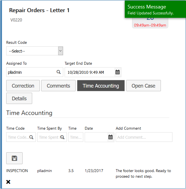Open the Comments tab

pos(58,86)
